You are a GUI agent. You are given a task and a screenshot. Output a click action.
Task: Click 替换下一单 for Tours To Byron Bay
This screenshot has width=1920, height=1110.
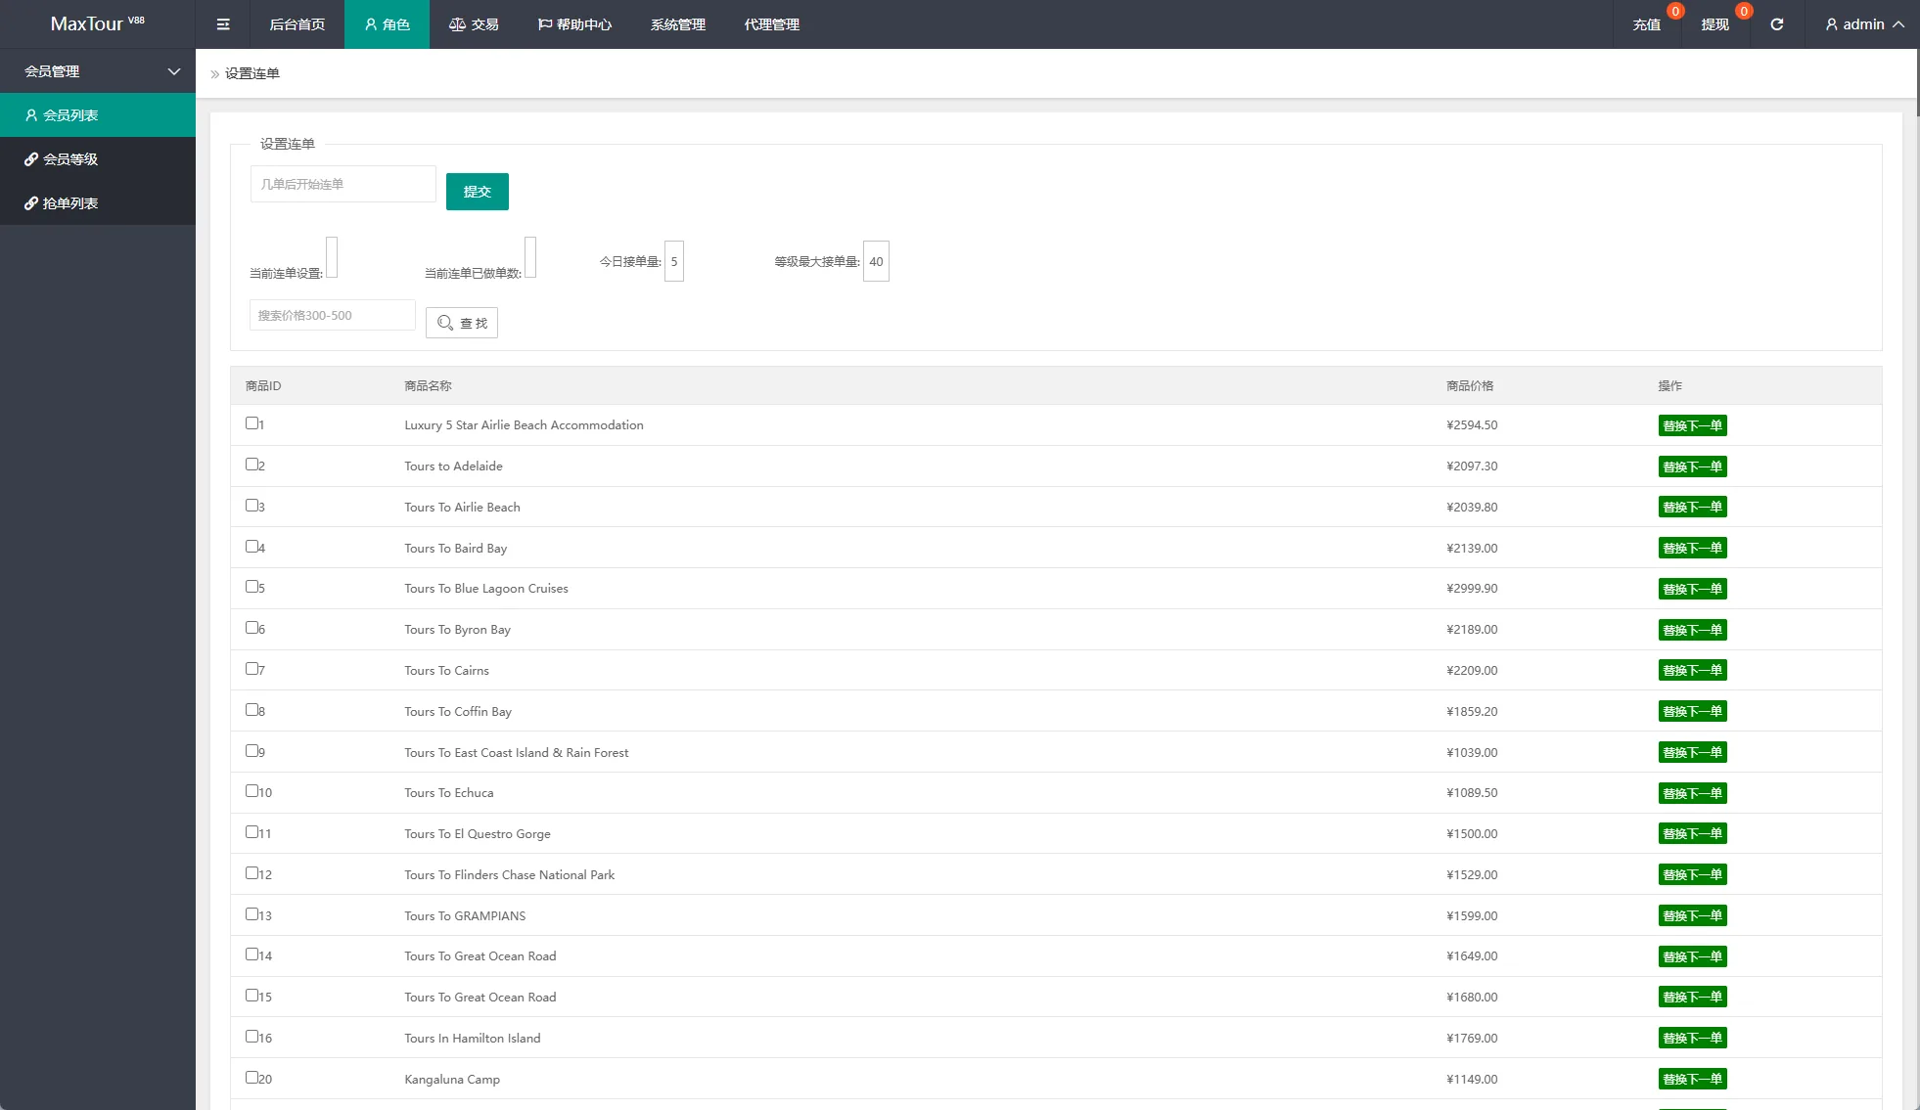pyautogui.click(x=1692, y=630)
